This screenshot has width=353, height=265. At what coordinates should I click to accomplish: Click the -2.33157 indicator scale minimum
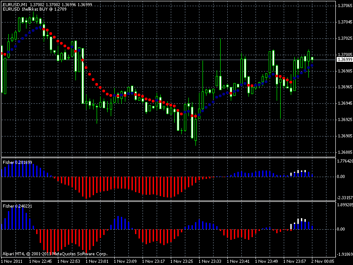pos(345,198)
